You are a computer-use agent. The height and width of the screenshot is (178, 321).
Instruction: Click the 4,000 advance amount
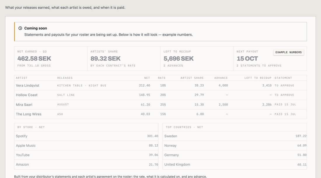coord(223,86)
